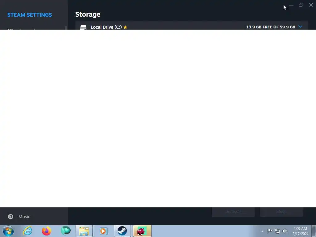This screenshot has height=237, width=316.
Task: Launch Internet Explorer from the taskbar
Action: pos(27,231)
